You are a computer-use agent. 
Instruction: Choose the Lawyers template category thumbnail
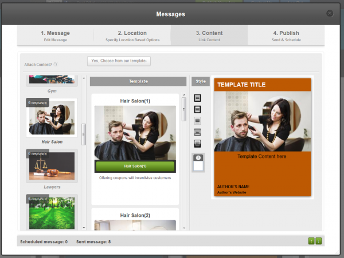click(52, 166)
